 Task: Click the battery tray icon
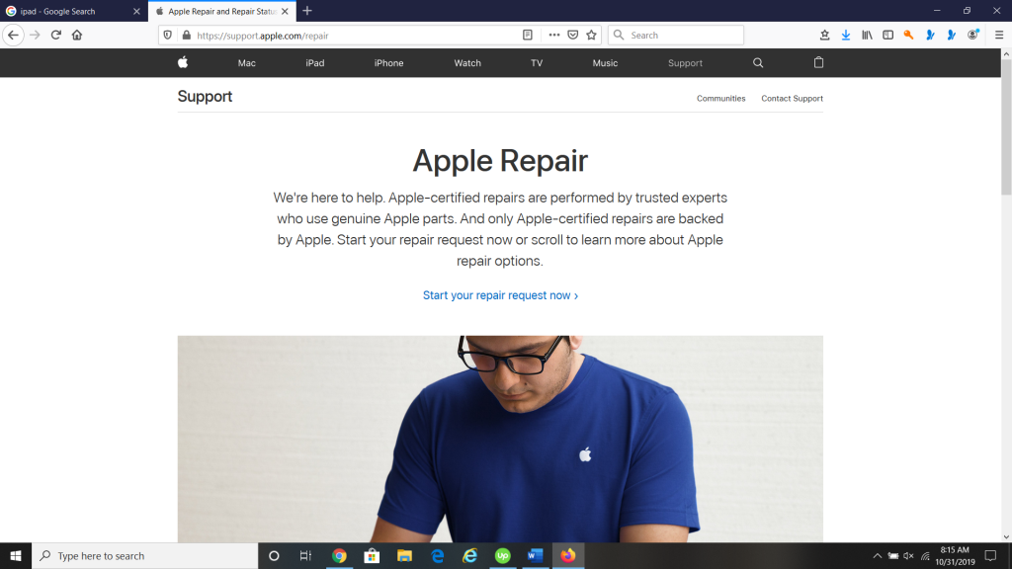click(893, 555)
